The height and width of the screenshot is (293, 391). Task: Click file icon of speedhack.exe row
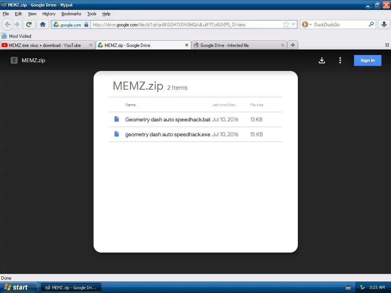tap(116, 134)
